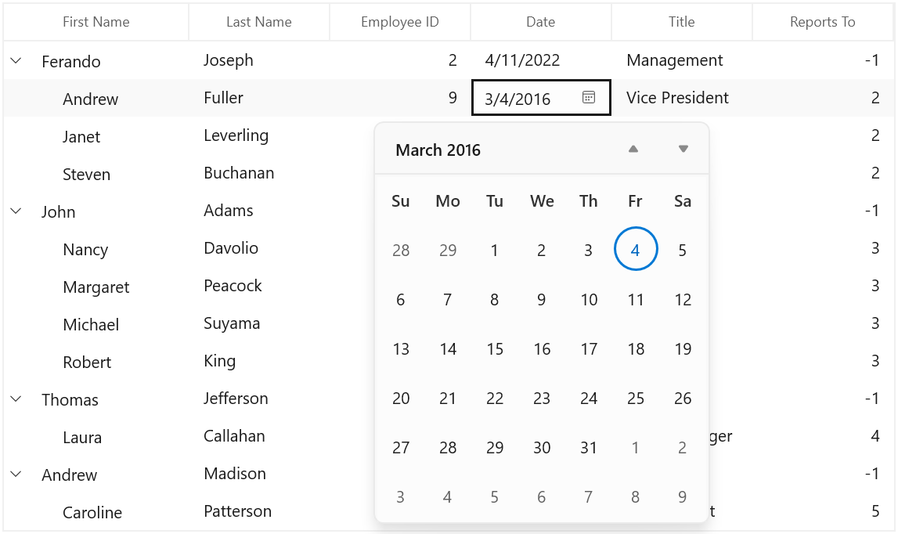The width and height of the screenshot is (898, 534).
Task: Select the Michael first name cell
Action: click(96, 324)
